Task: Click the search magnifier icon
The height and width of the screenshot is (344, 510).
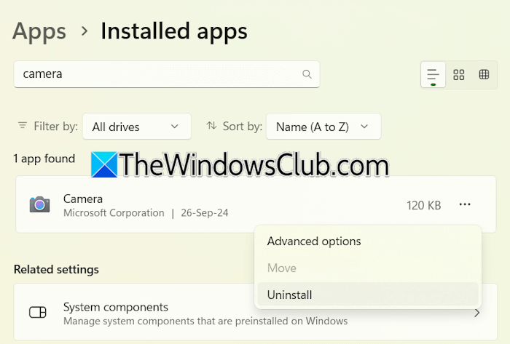Action: [x=307, y=74]
